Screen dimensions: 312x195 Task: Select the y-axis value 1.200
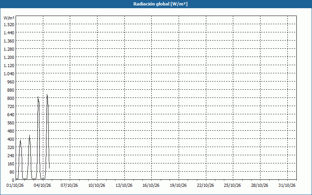[9, 57]
